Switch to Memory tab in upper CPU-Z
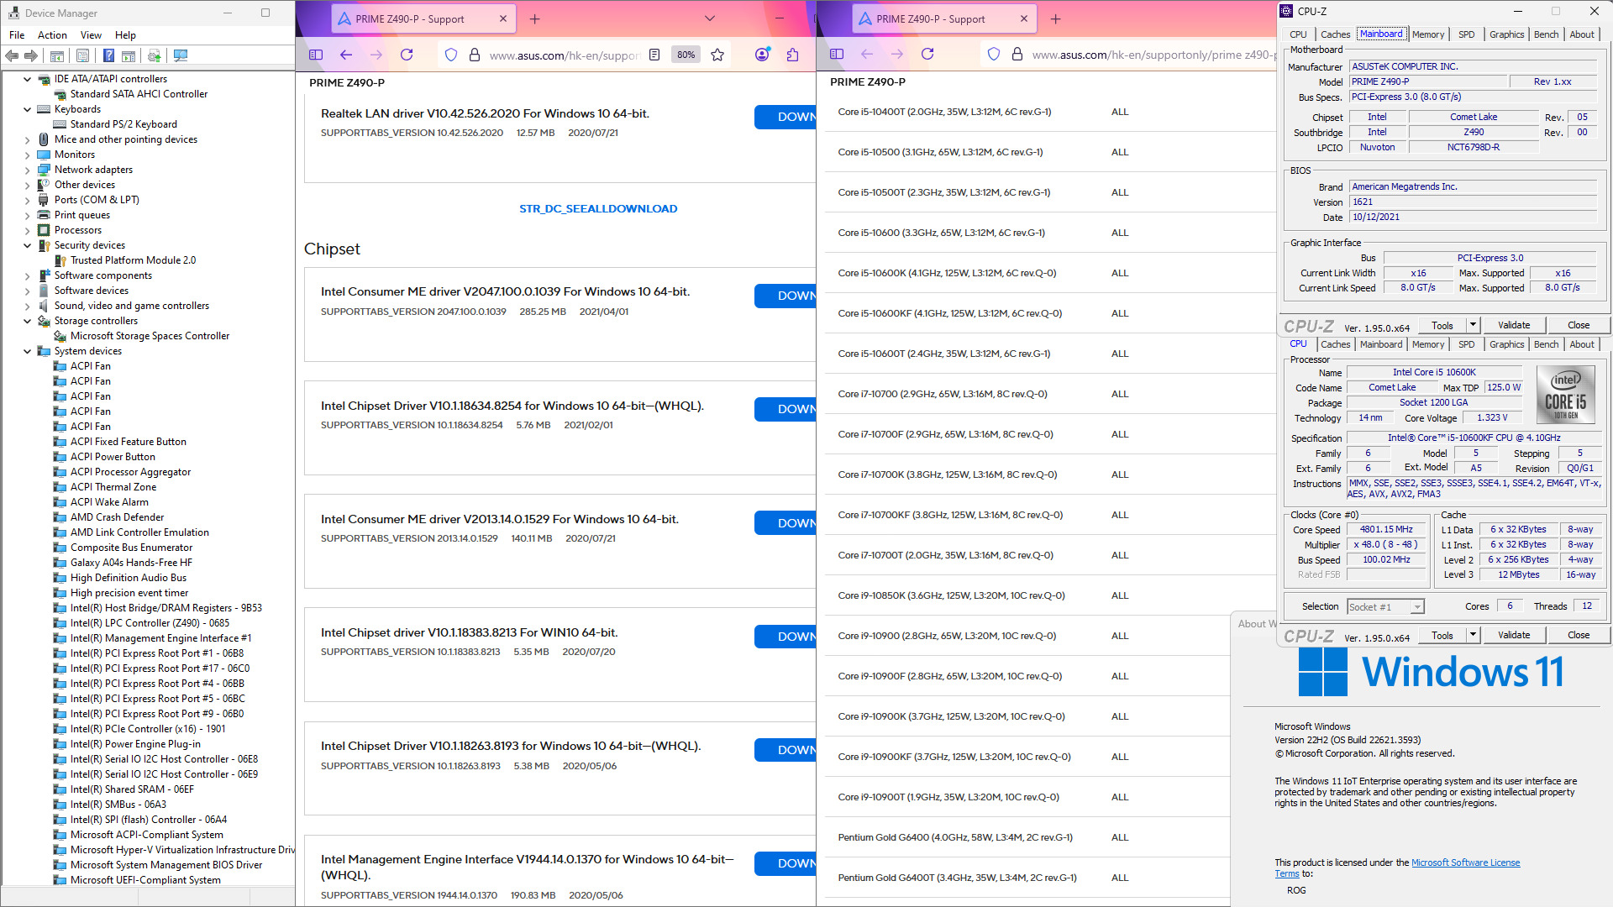The width and height of the screenshot is (1613, 907). 1427,34
